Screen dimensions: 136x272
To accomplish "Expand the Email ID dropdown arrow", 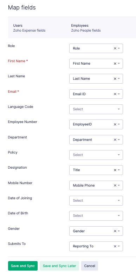I will pyautogui.click(x=119, y=94).
